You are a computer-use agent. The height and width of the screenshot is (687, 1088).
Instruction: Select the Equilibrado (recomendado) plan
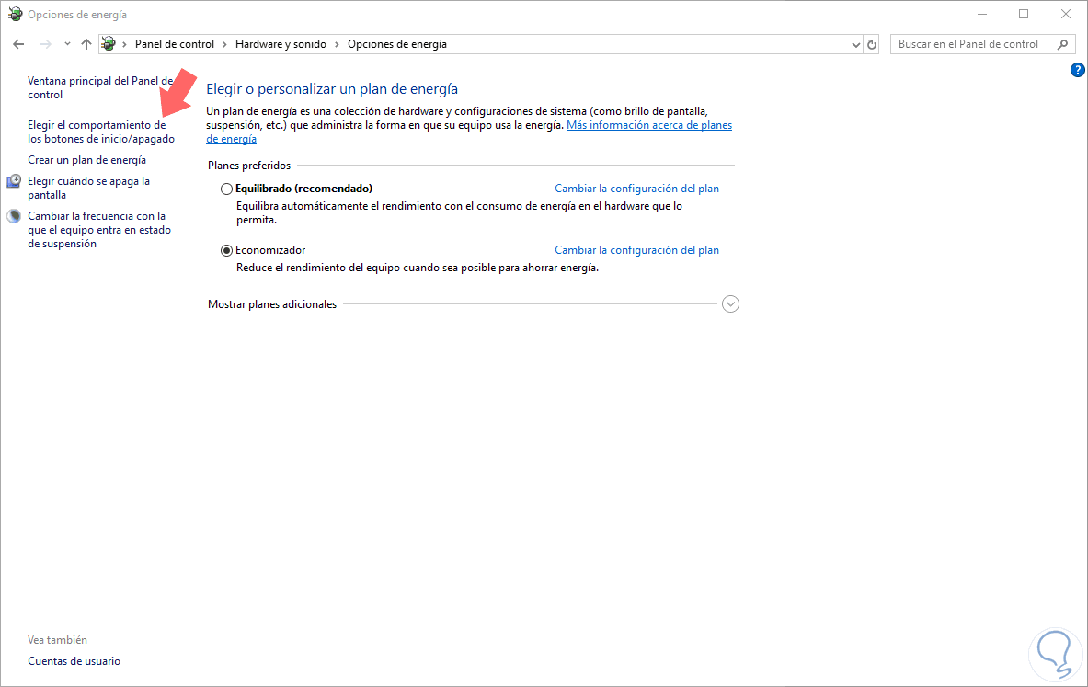tap(226, 189)
